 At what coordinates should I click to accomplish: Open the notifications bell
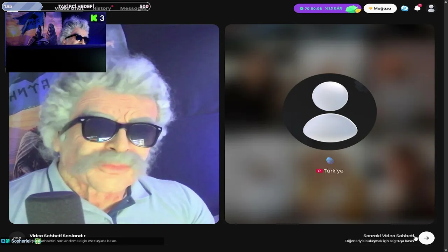coord(417,8)
